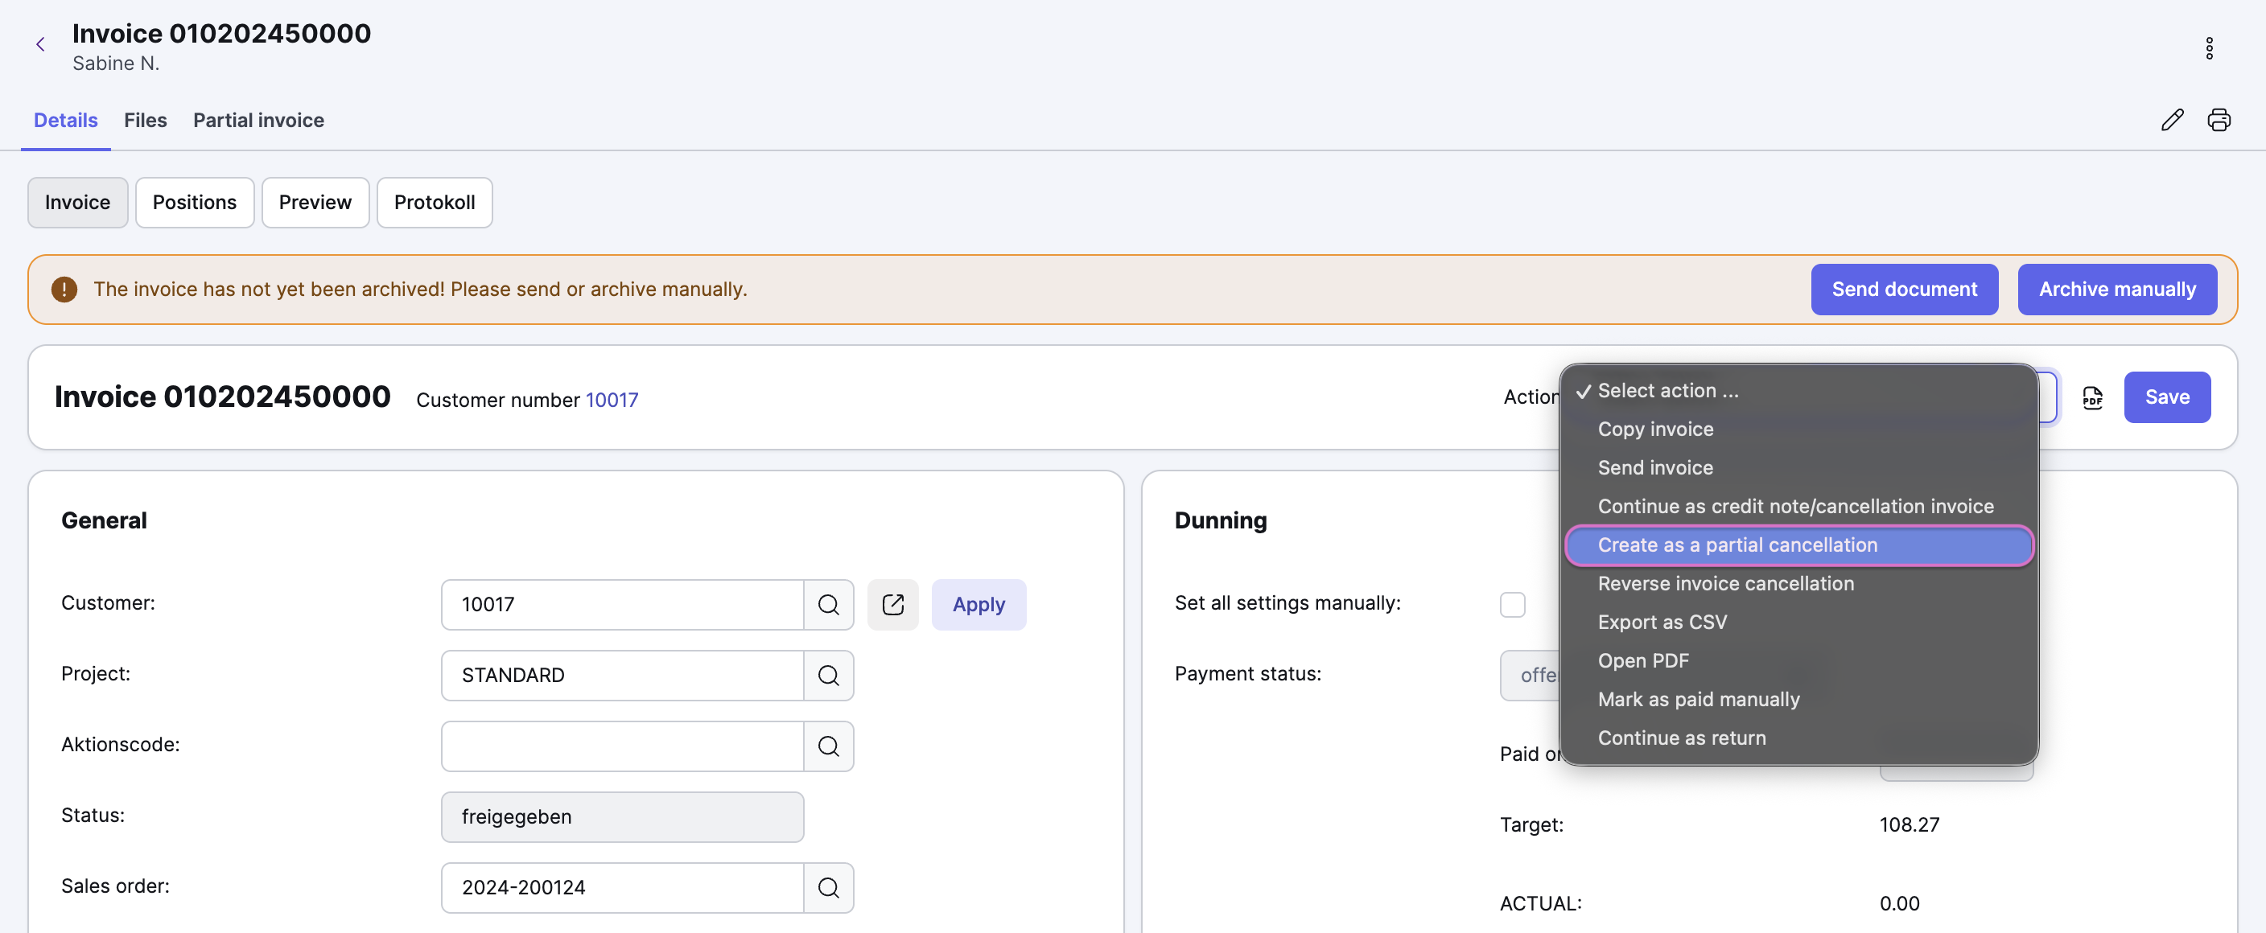Select Continue as return option
This screenshot has width=2266, height=933.
click(x=1799, y=738)
